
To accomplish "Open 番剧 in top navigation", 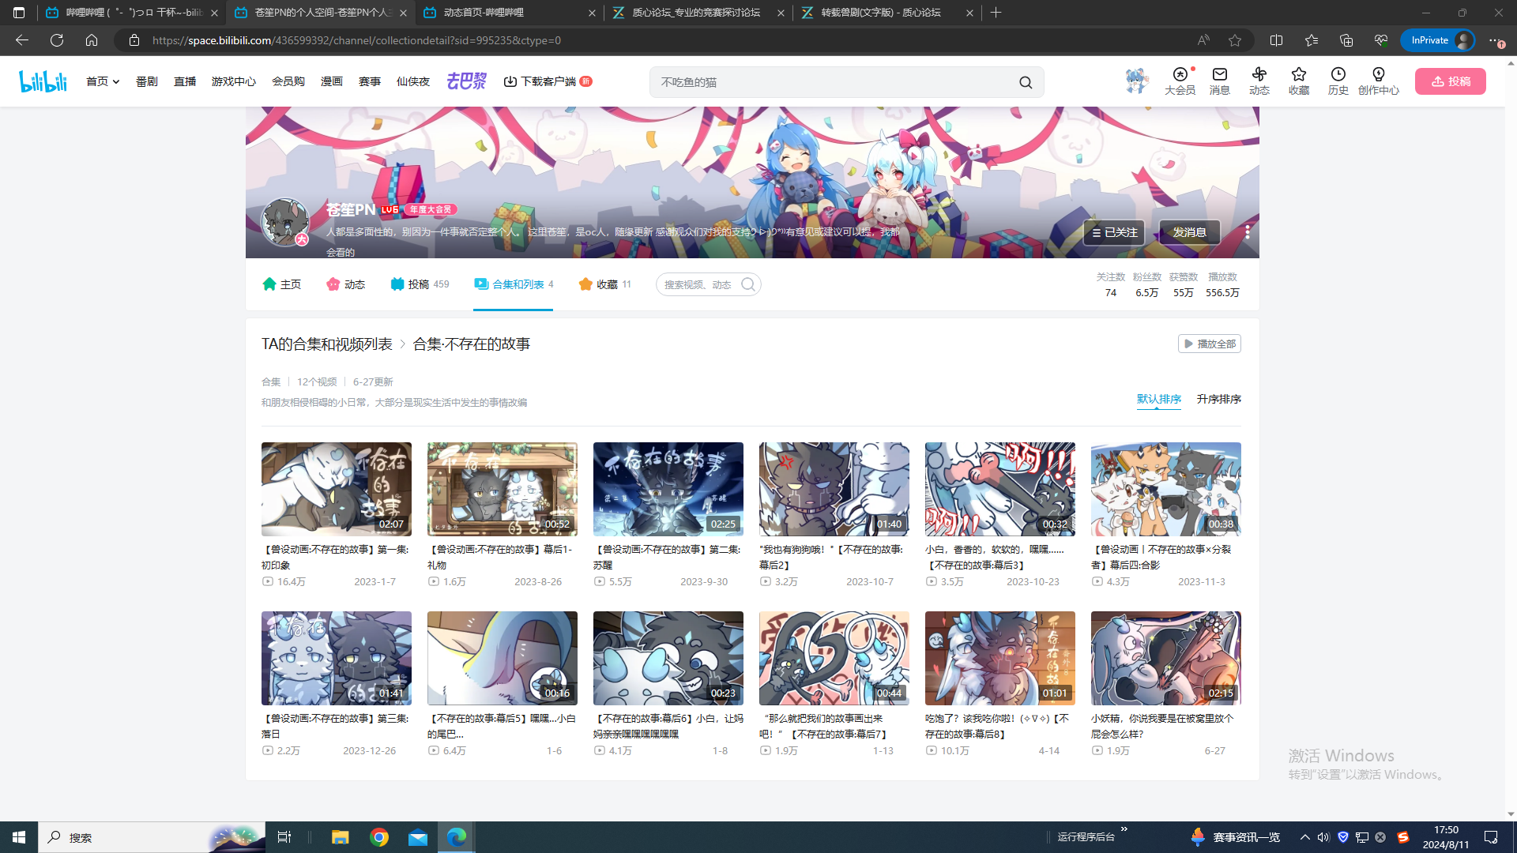I will [147, 81].
